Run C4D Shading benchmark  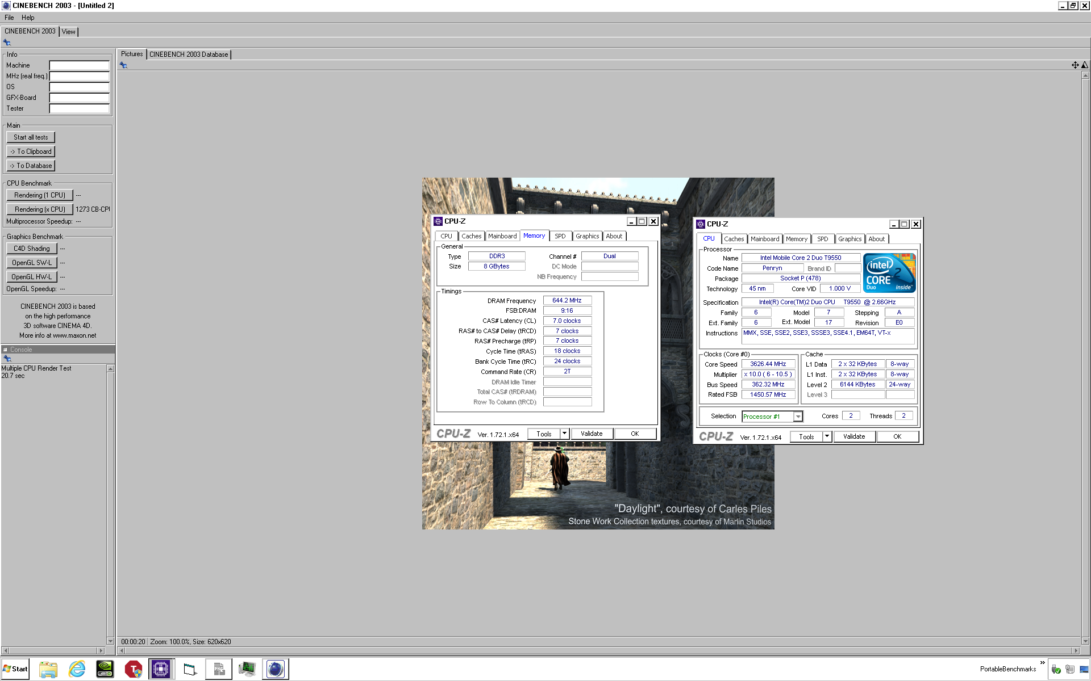[x=32, y=249]
